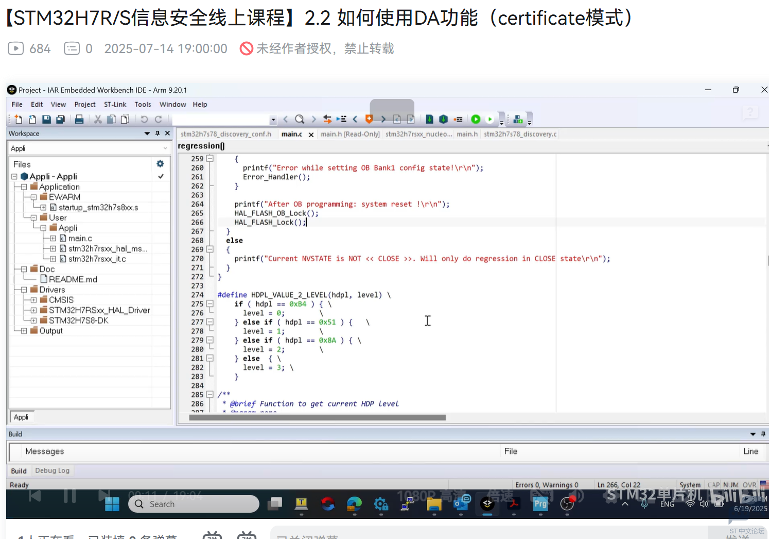The height and width of the screenshot is (539, 769).
Task: Click the Print toolbar icon
Action: pyautogui.click(x=79, y=120)
